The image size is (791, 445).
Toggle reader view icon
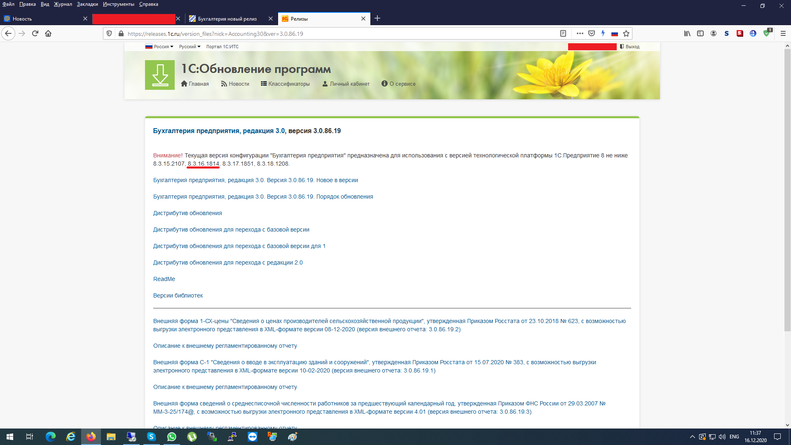click(563, 33)
